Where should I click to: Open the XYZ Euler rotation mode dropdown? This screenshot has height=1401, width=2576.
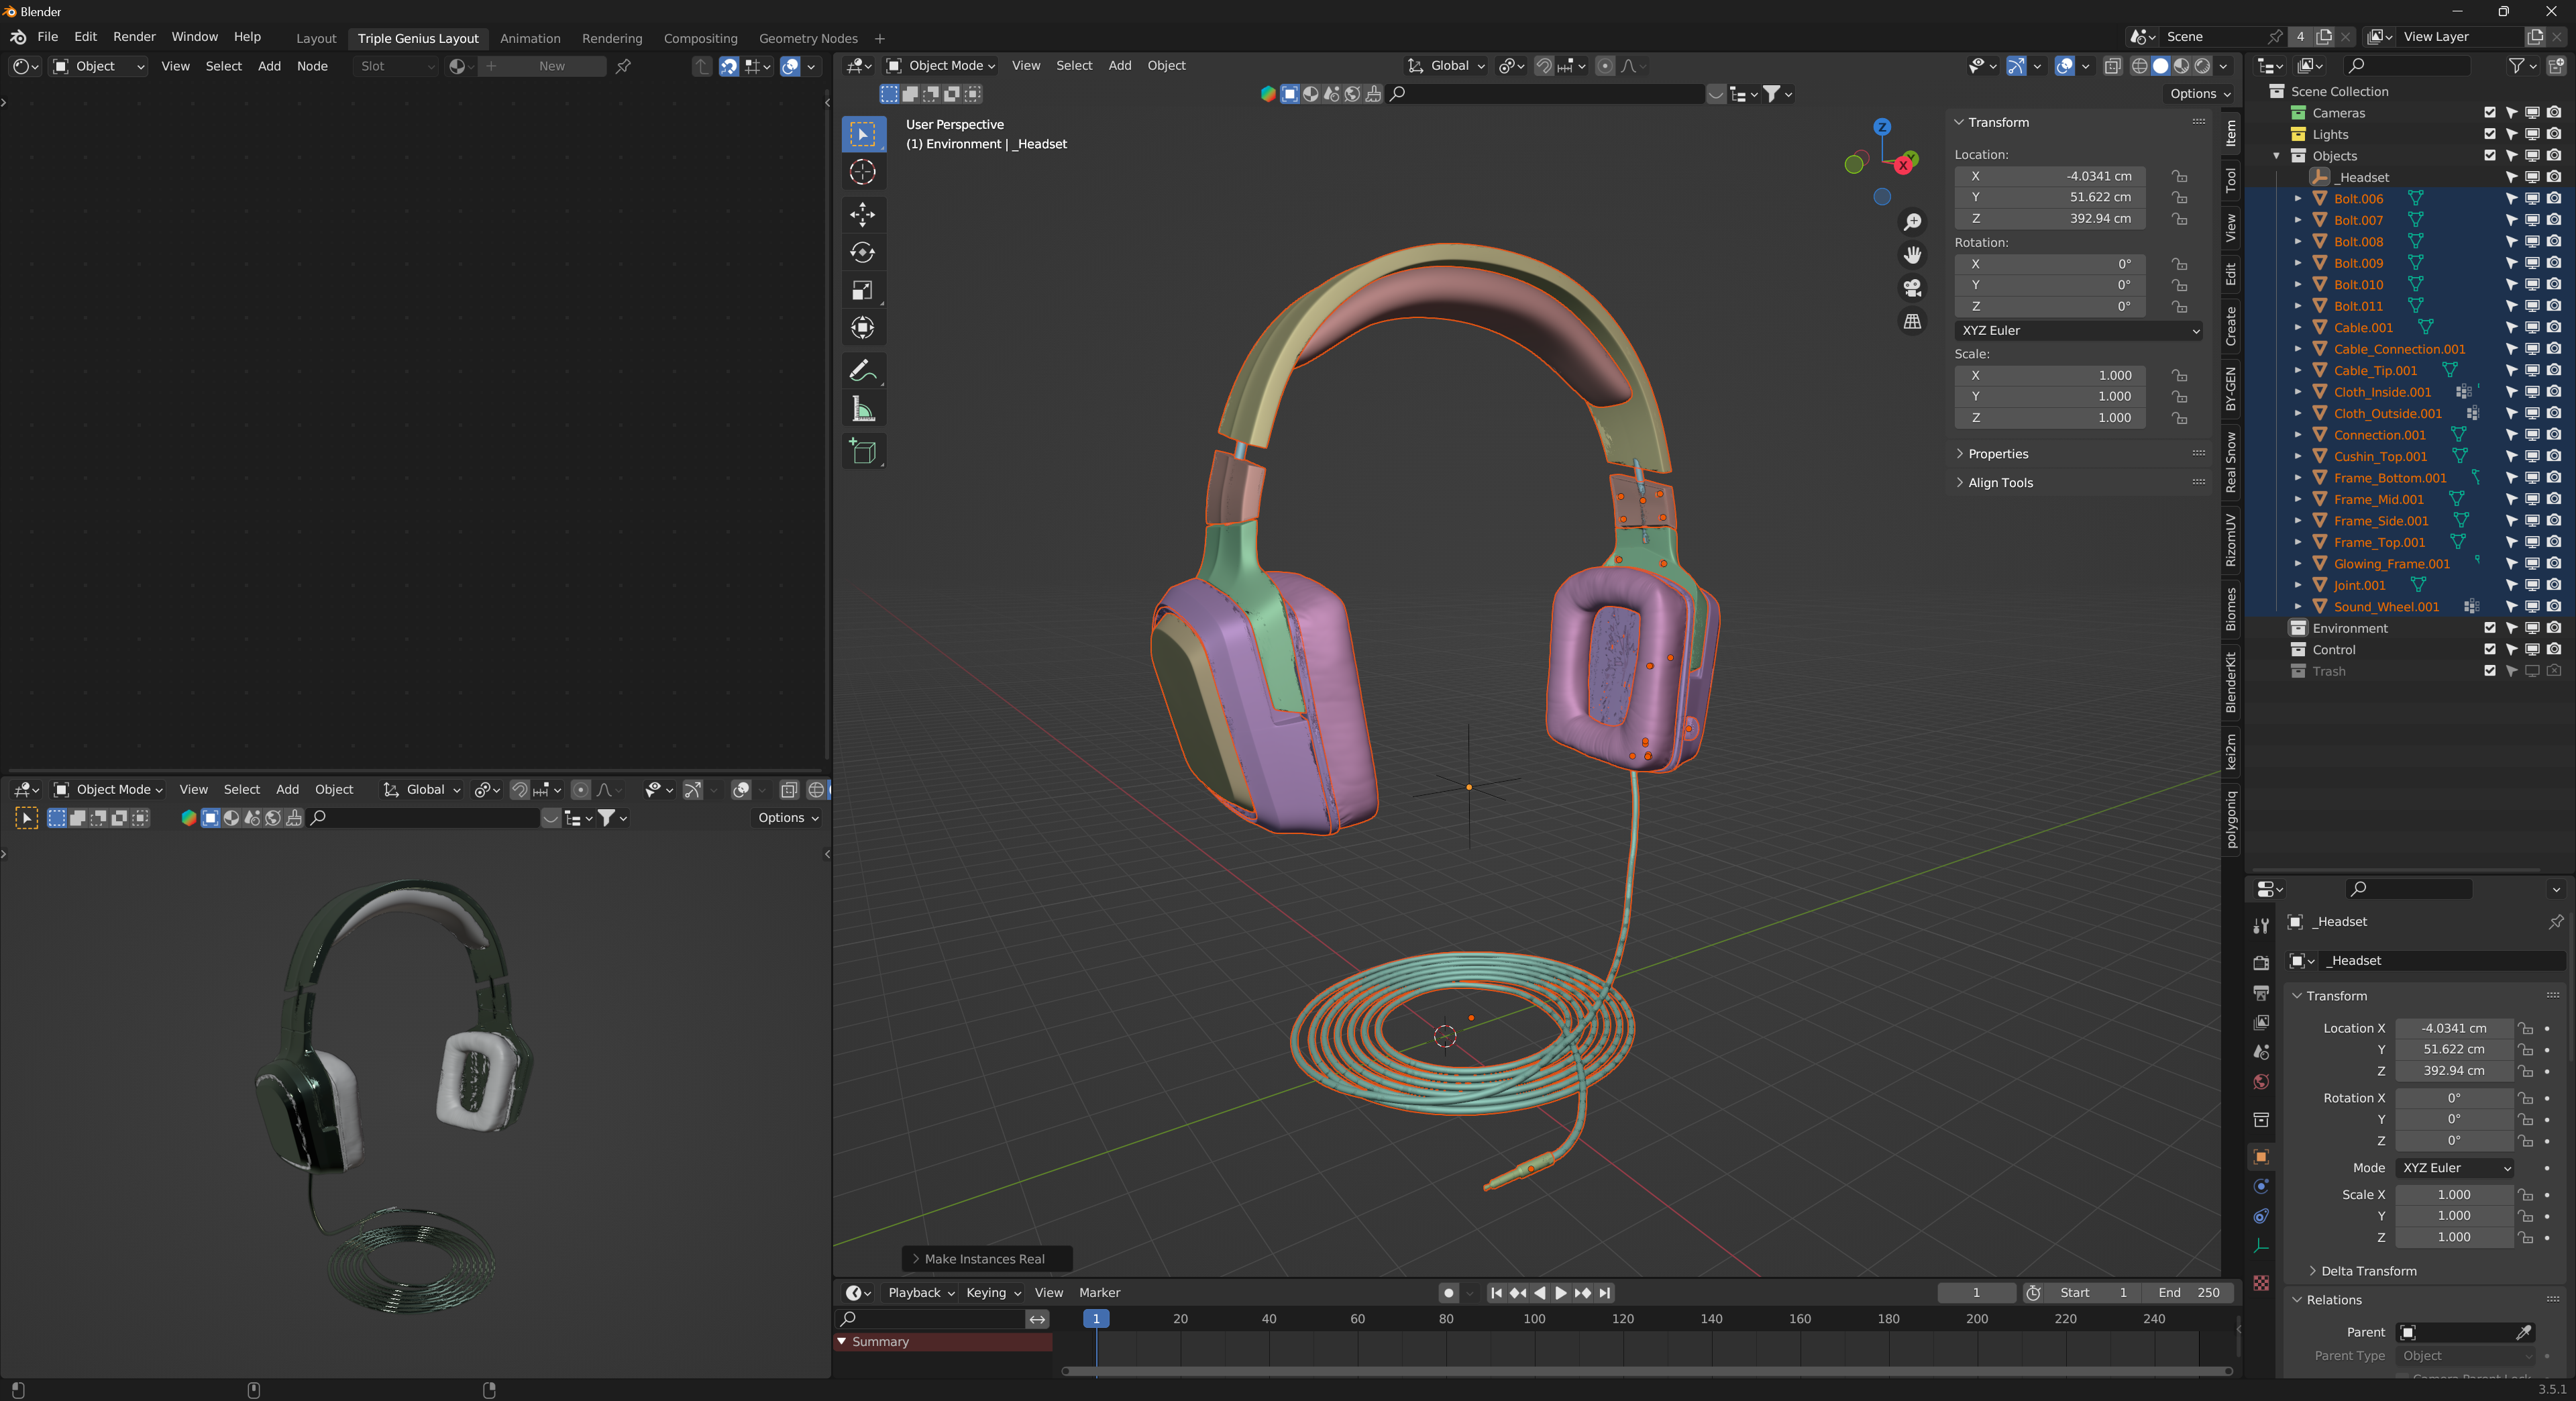pyautogui.click(x=2079, y=330)
